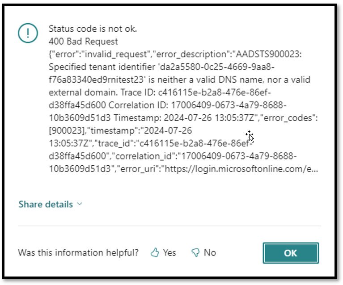Click the truncated login.microsoftonline.com error URI

coord(241,169)
